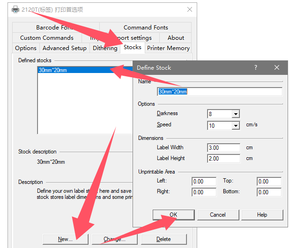Switch to Advanced Setup tab
Screen dimensions: 289x248
click(x=65, y=48)
